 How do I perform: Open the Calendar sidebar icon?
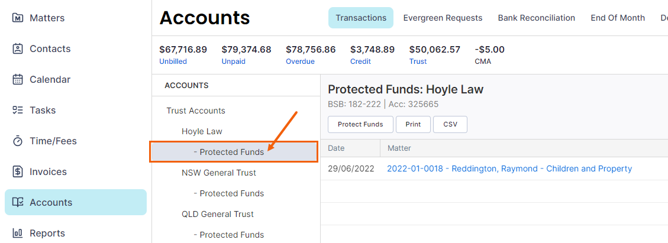(18, 80)
